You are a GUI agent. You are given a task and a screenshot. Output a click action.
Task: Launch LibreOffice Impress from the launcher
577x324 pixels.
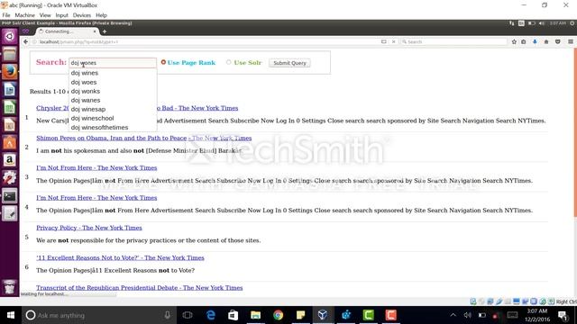click(10, 125)
